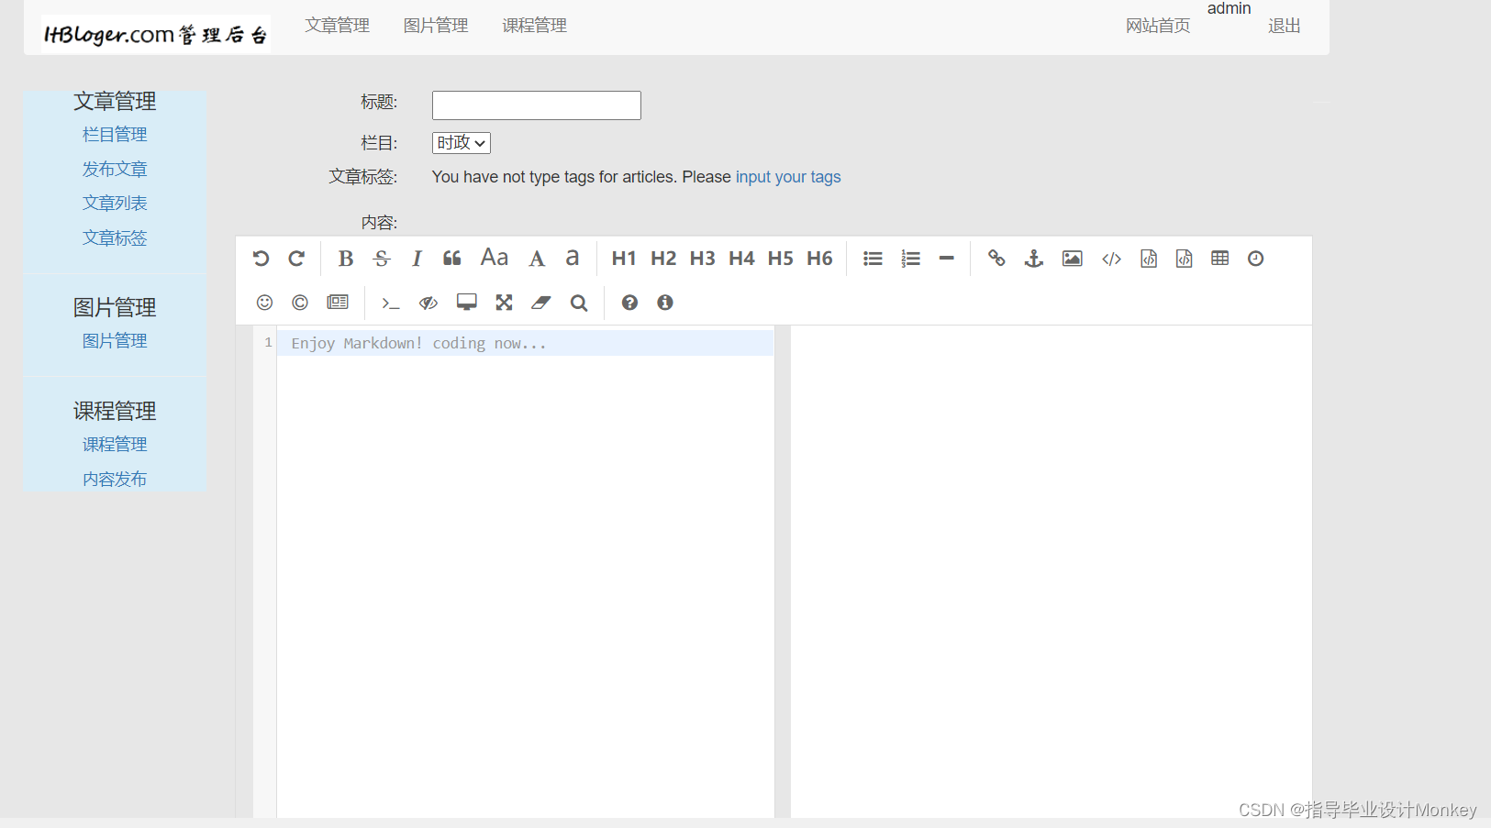The image size is (1491, 828).
Task: Convert selection to uppercase A
Action: [x=537, y=259]
